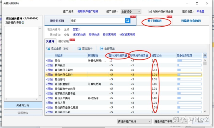Add the keyword 竞价开户费用 via <添加

point(49,98)
